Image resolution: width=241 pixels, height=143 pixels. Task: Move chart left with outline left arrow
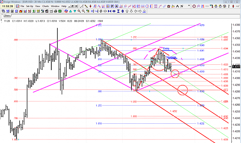[x=136, y=11]
